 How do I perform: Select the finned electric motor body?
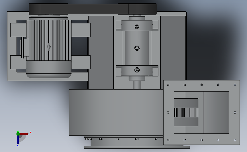point(49,40)
